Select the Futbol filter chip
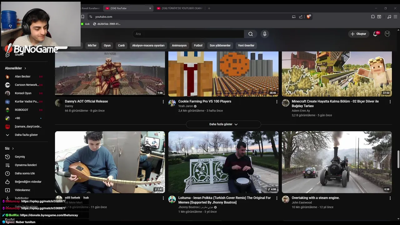400x225 pixels. [x=198, y=45]
